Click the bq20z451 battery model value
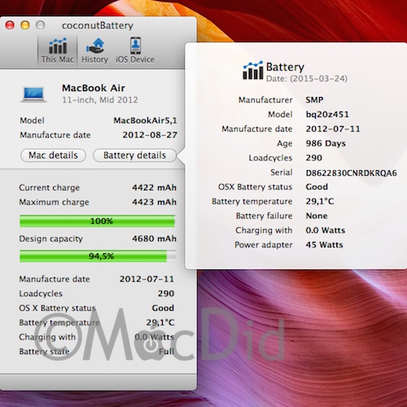Screen dimensions: 407x407 tap(327, 115)
